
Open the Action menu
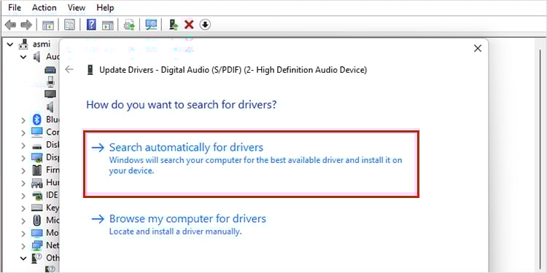tap(44, 7)
